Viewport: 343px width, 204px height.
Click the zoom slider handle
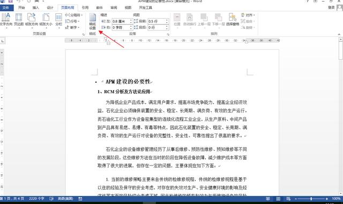pyautogui.click(x=311, y=199)
